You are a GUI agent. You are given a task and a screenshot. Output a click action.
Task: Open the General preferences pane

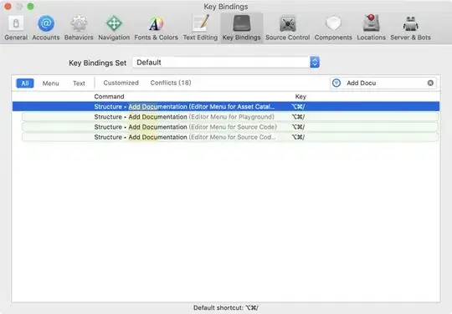[x=16, y=28]
